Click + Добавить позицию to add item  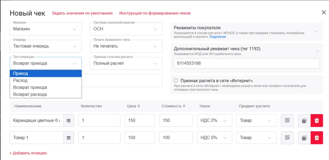(x=28, y=153)
